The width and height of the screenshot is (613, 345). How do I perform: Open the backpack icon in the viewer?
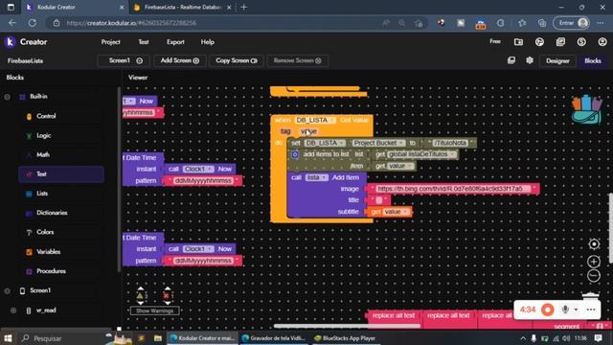point(586,109)
